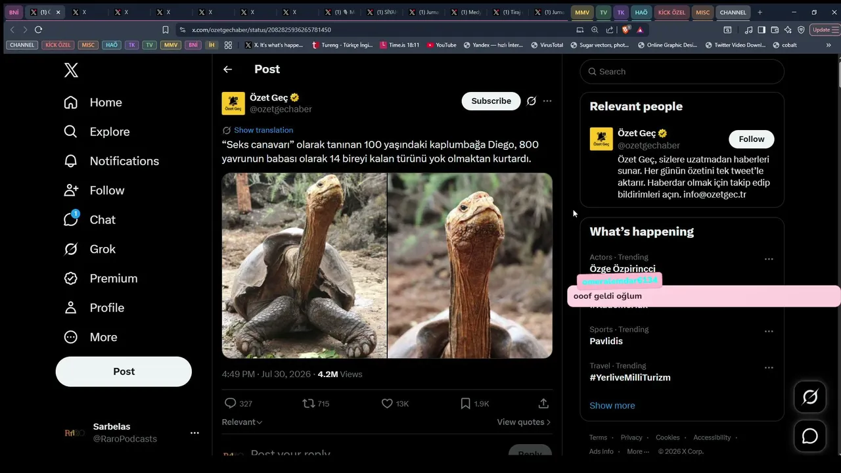The height and width of the screenshot is (473, 841).
Task: Click the bookmark icon beside the address bar
Action: pos(166,30)
